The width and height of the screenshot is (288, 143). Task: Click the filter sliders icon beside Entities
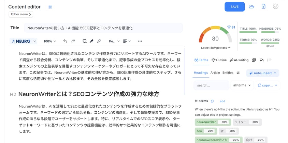pos(238,73)
